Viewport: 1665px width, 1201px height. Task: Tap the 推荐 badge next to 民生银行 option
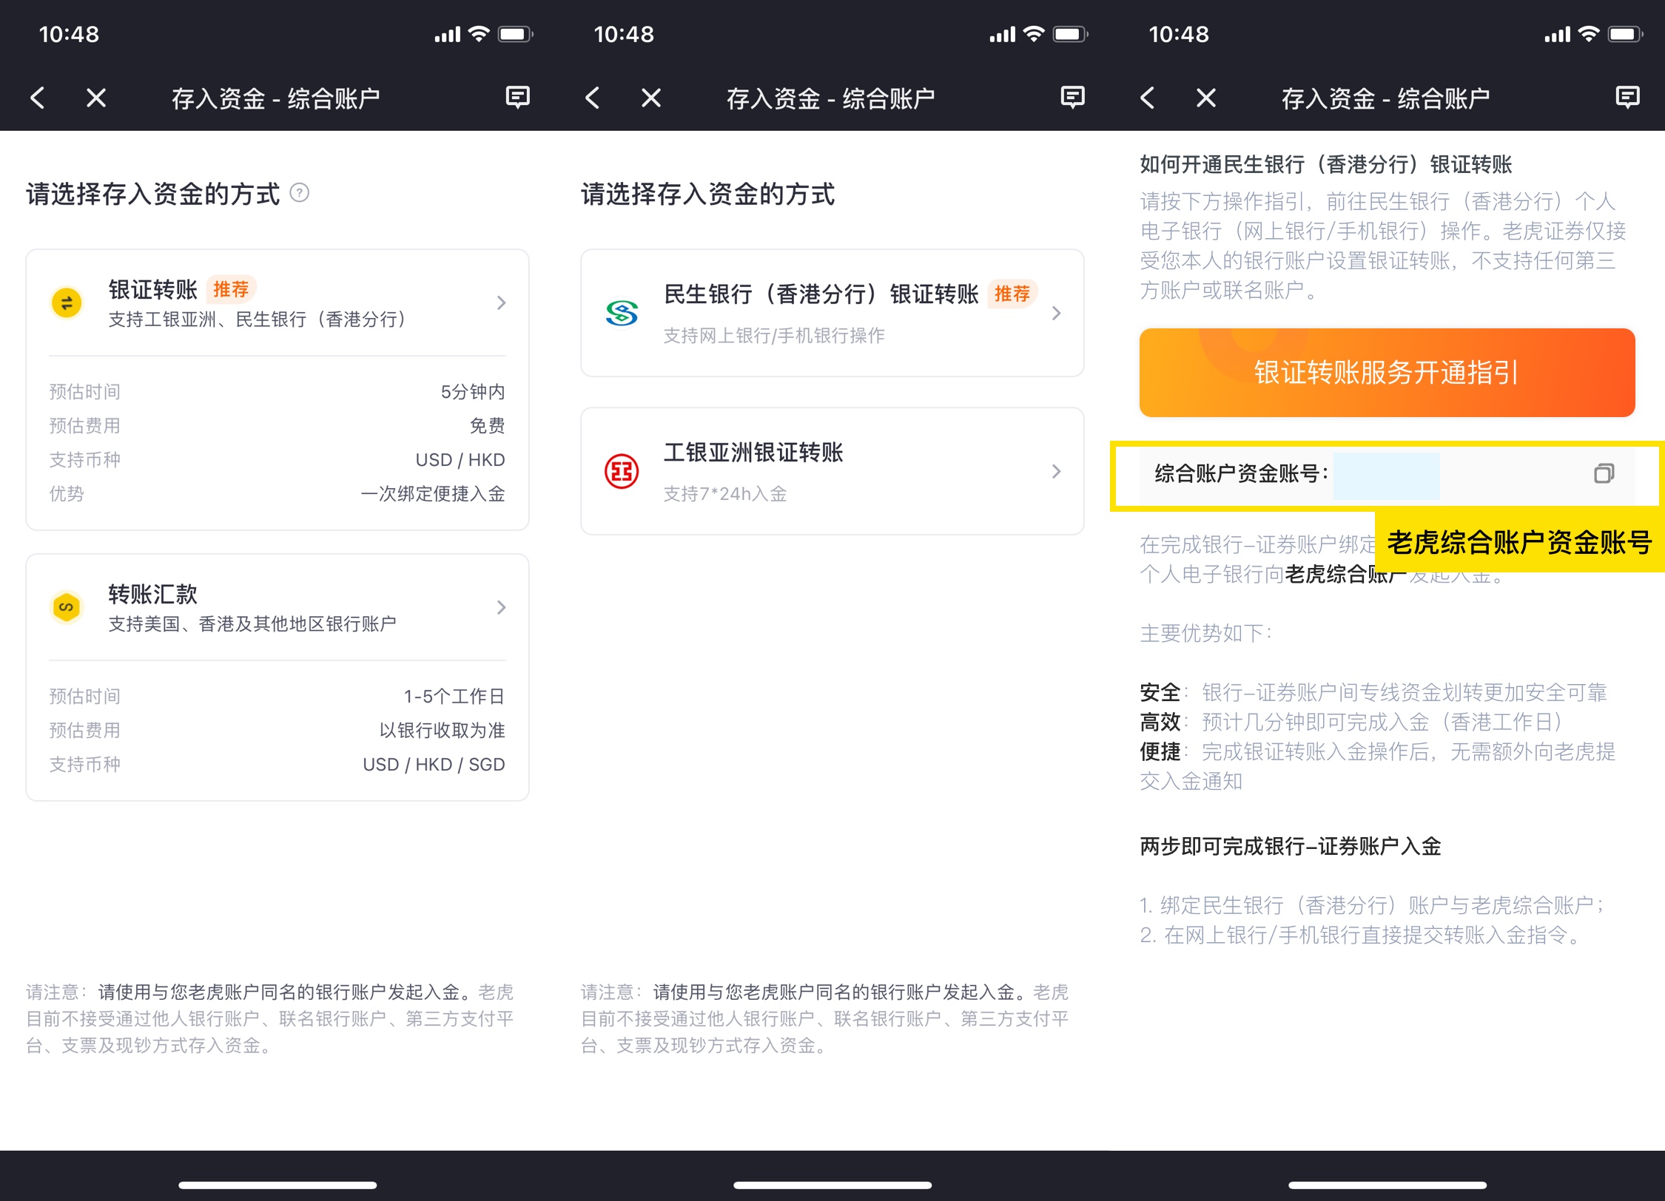tap(1012, 294)
